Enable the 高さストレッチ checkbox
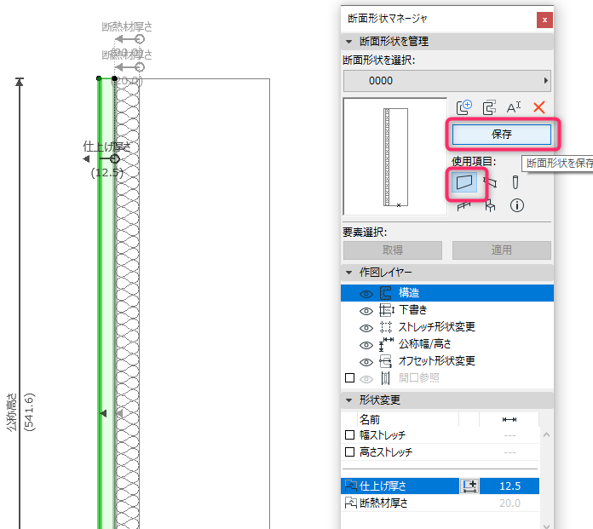 pyautogui.click(x=350, y=451)
